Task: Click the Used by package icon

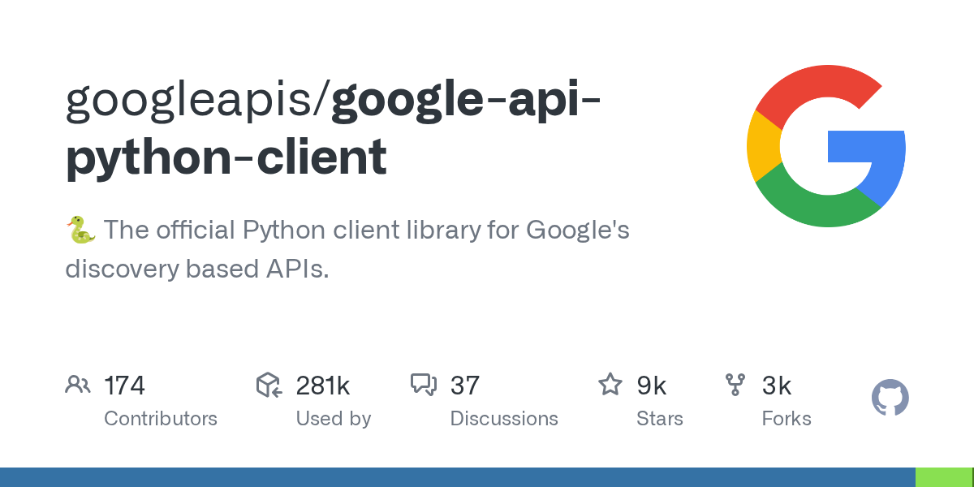Action: [269, 385]
